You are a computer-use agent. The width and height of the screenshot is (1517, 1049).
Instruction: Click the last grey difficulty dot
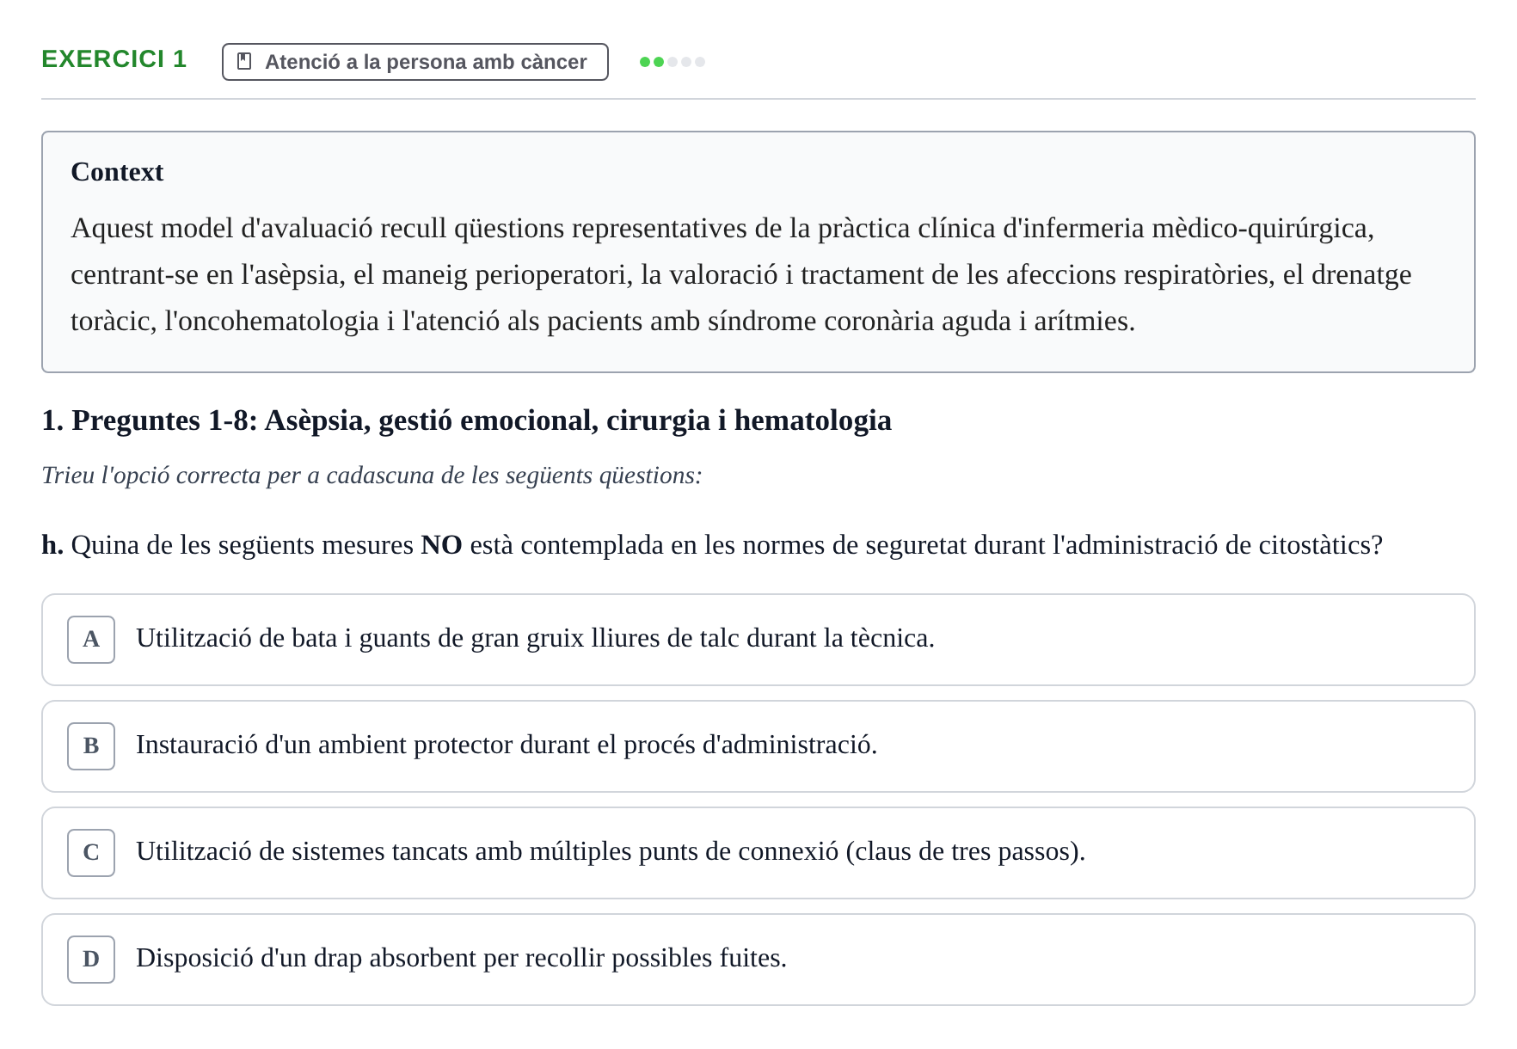coord(700,62)
